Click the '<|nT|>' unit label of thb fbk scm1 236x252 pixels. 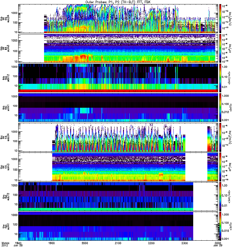tap(231, 107)
